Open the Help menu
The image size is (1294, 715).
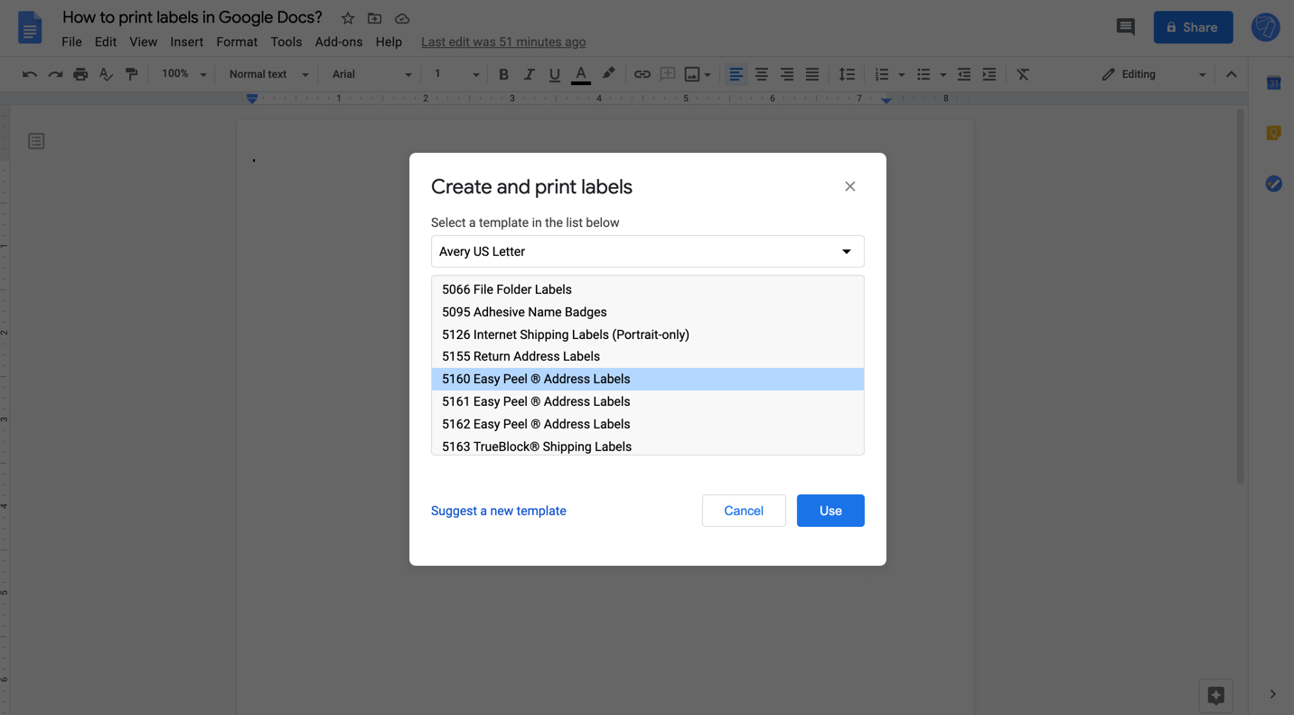pos(389,42)
